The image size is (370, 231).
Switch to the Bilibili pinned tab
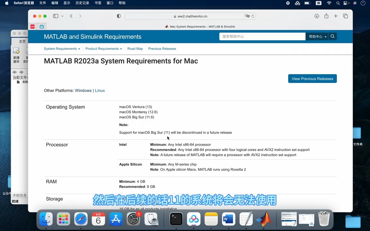pyautogui.click(x=42, y=27)
